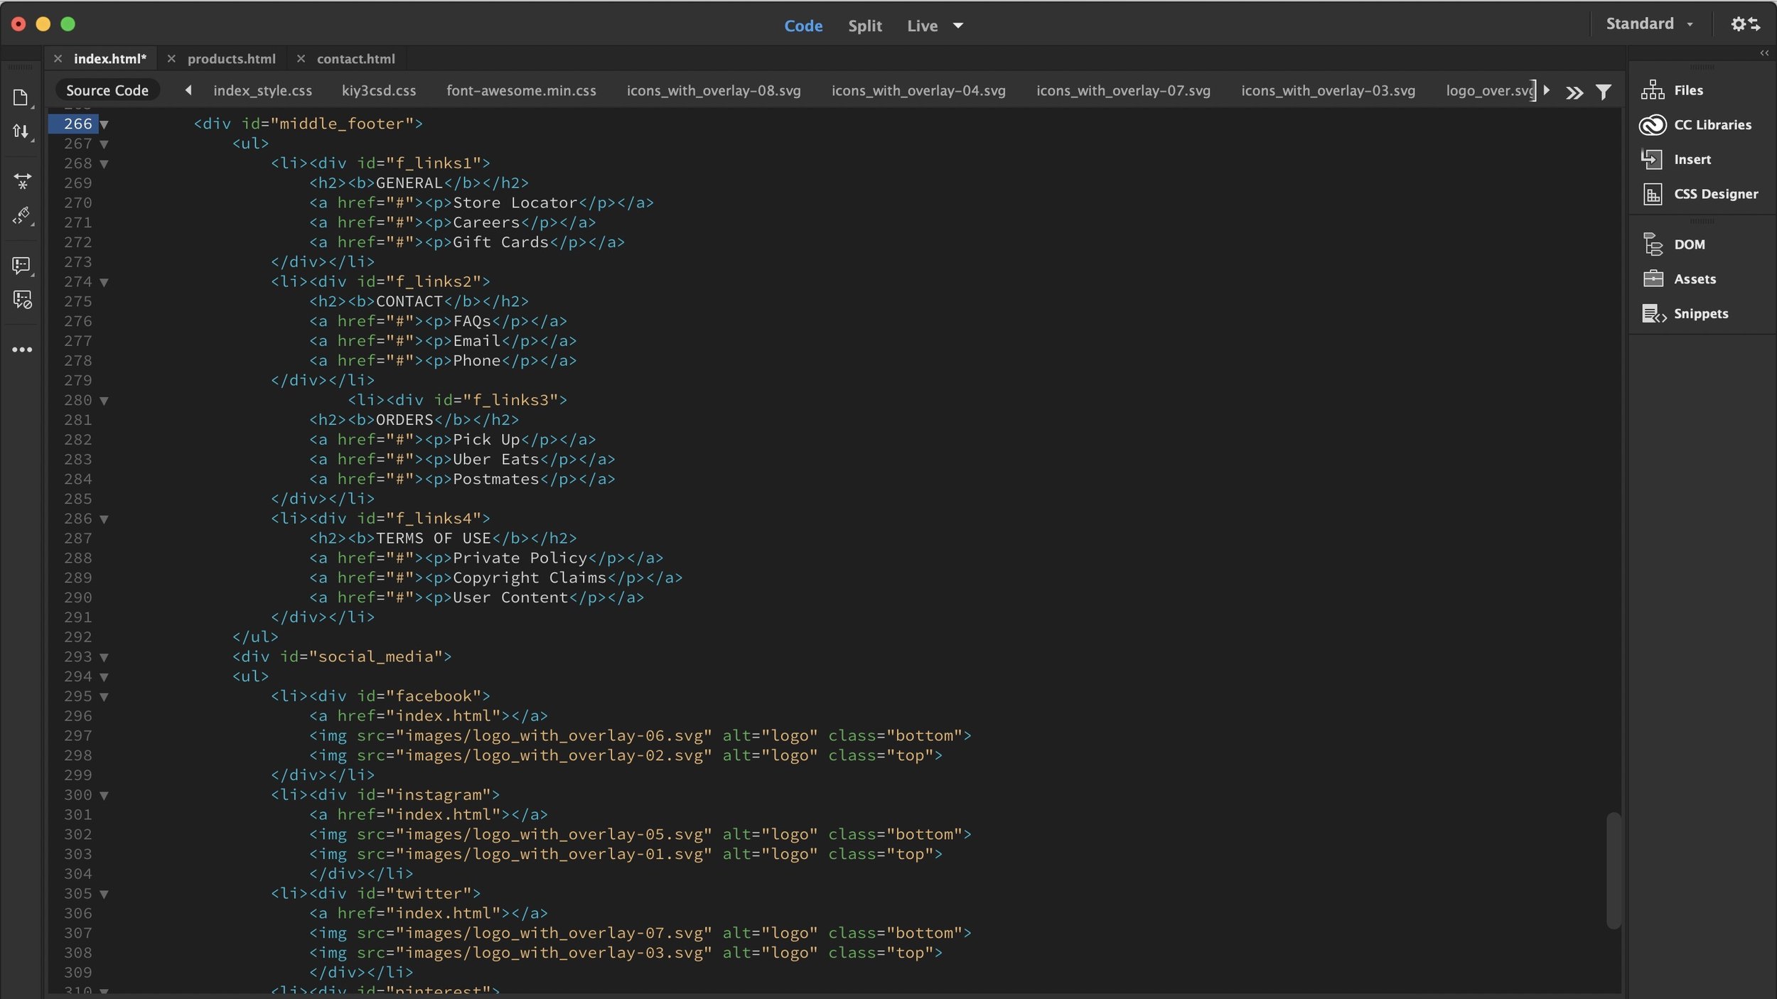Click the Remove Comment icon
Screen dimensions: 1777x999
(x=22, y=299)
